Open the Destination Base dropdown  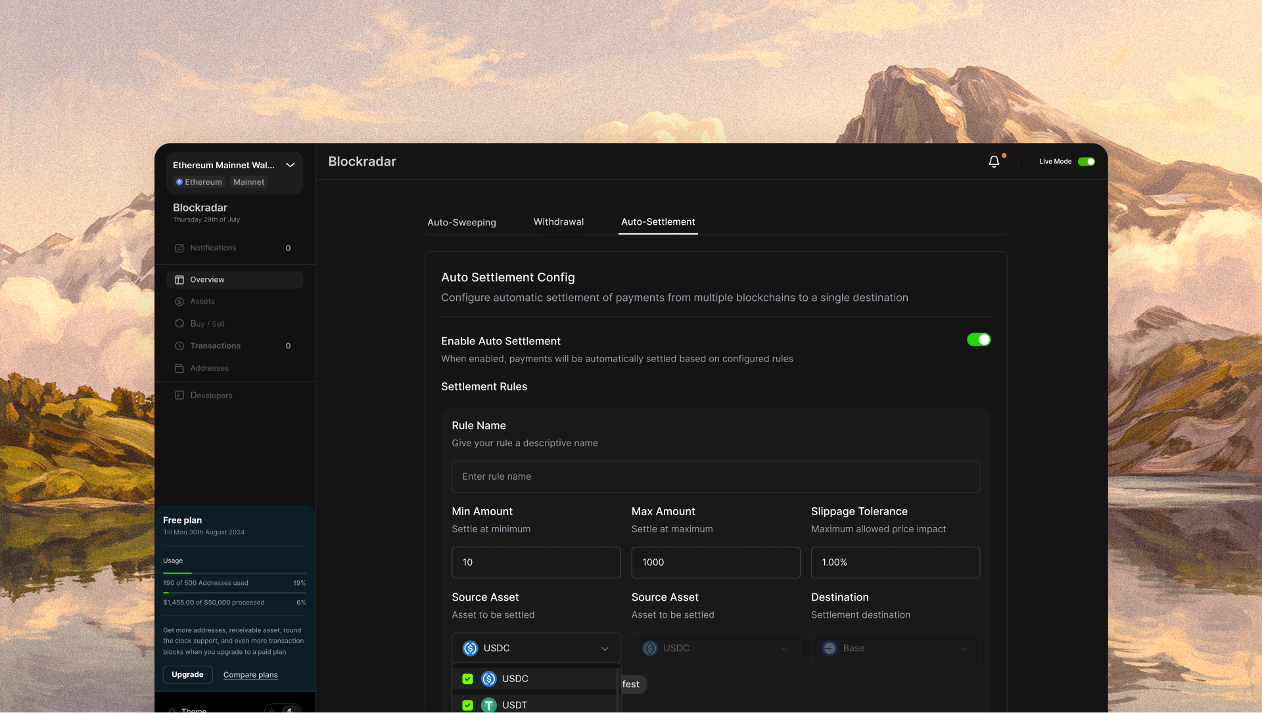[895, 649]
